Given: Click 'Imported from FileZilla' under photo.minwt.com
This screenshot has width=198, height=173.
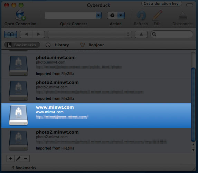Looking at the screenshot, I should point(55,74).
